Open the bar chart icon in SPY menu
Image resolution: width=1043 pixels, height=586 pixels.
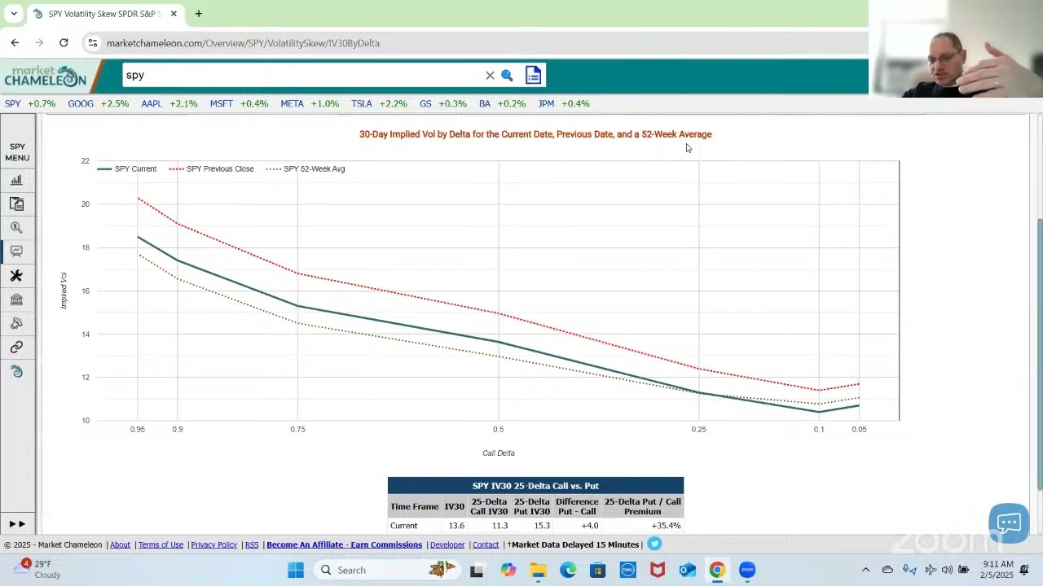[16, 180]
